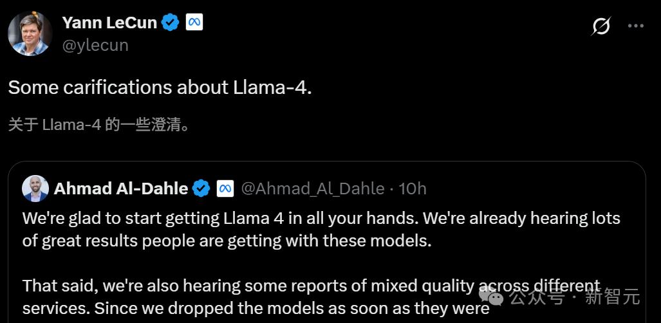The width and height of the screenshot is (661, 323).
Task: Click the Chinese translation line under the post
Action: [99, 124]
